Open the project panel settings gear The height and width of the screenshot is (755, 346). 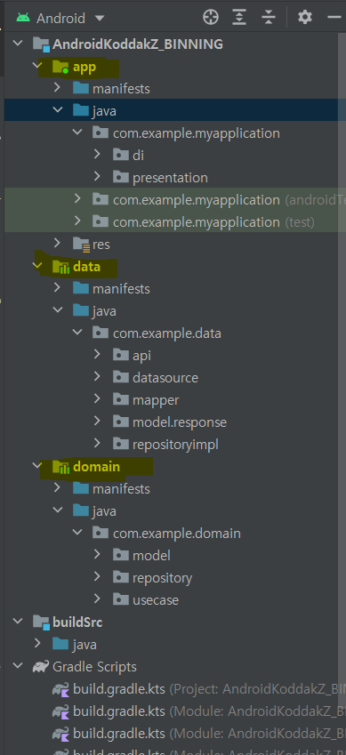(304, 18)
